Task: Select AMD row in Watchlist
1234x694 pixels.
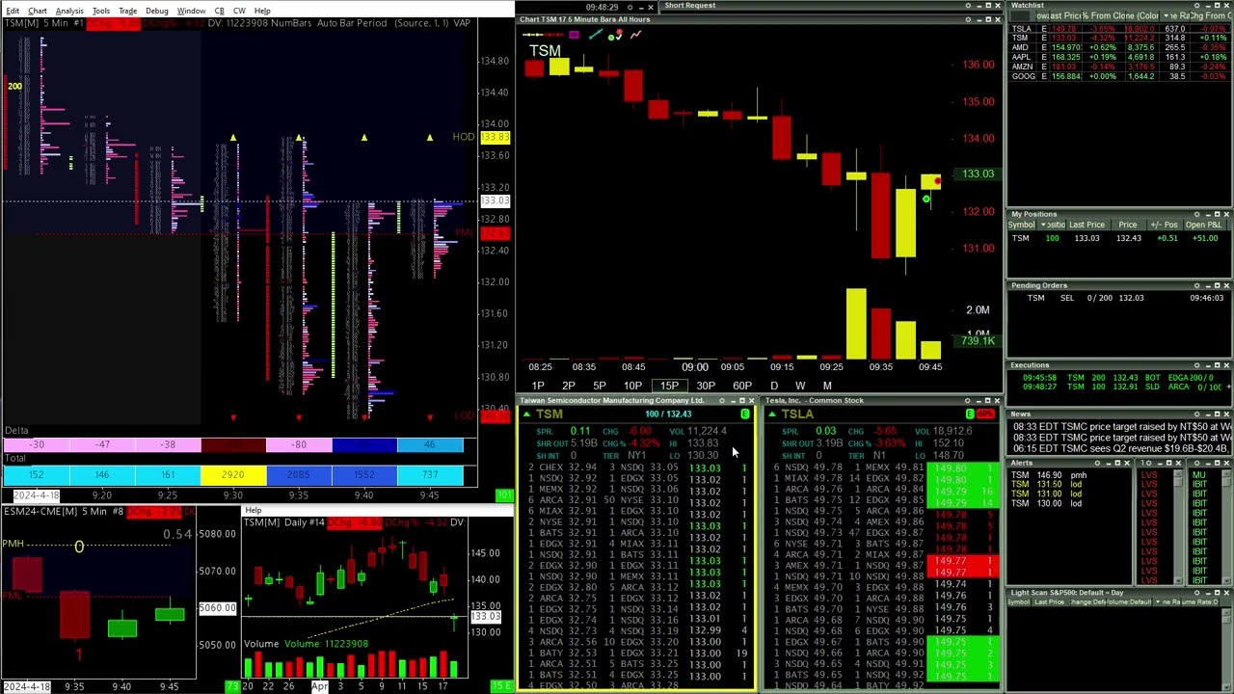Action: pyautogui.click(x=1118, y=47)
